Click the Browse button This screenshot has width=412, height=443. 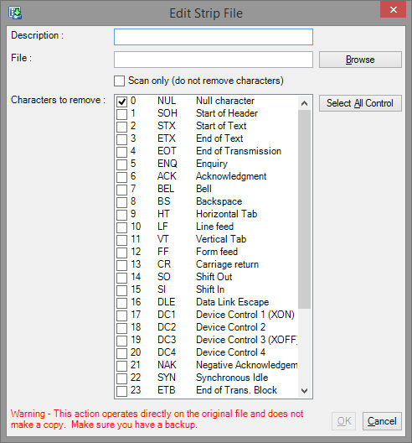click(360, 60)
